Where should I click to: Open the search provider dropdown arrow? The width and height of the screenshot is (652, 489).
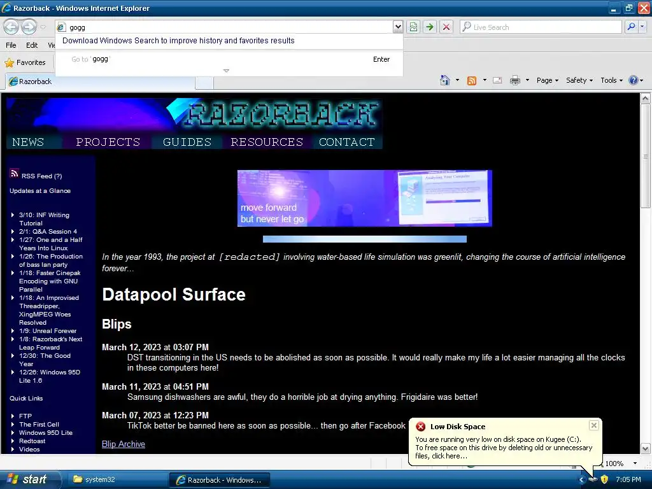click(642, 27)
